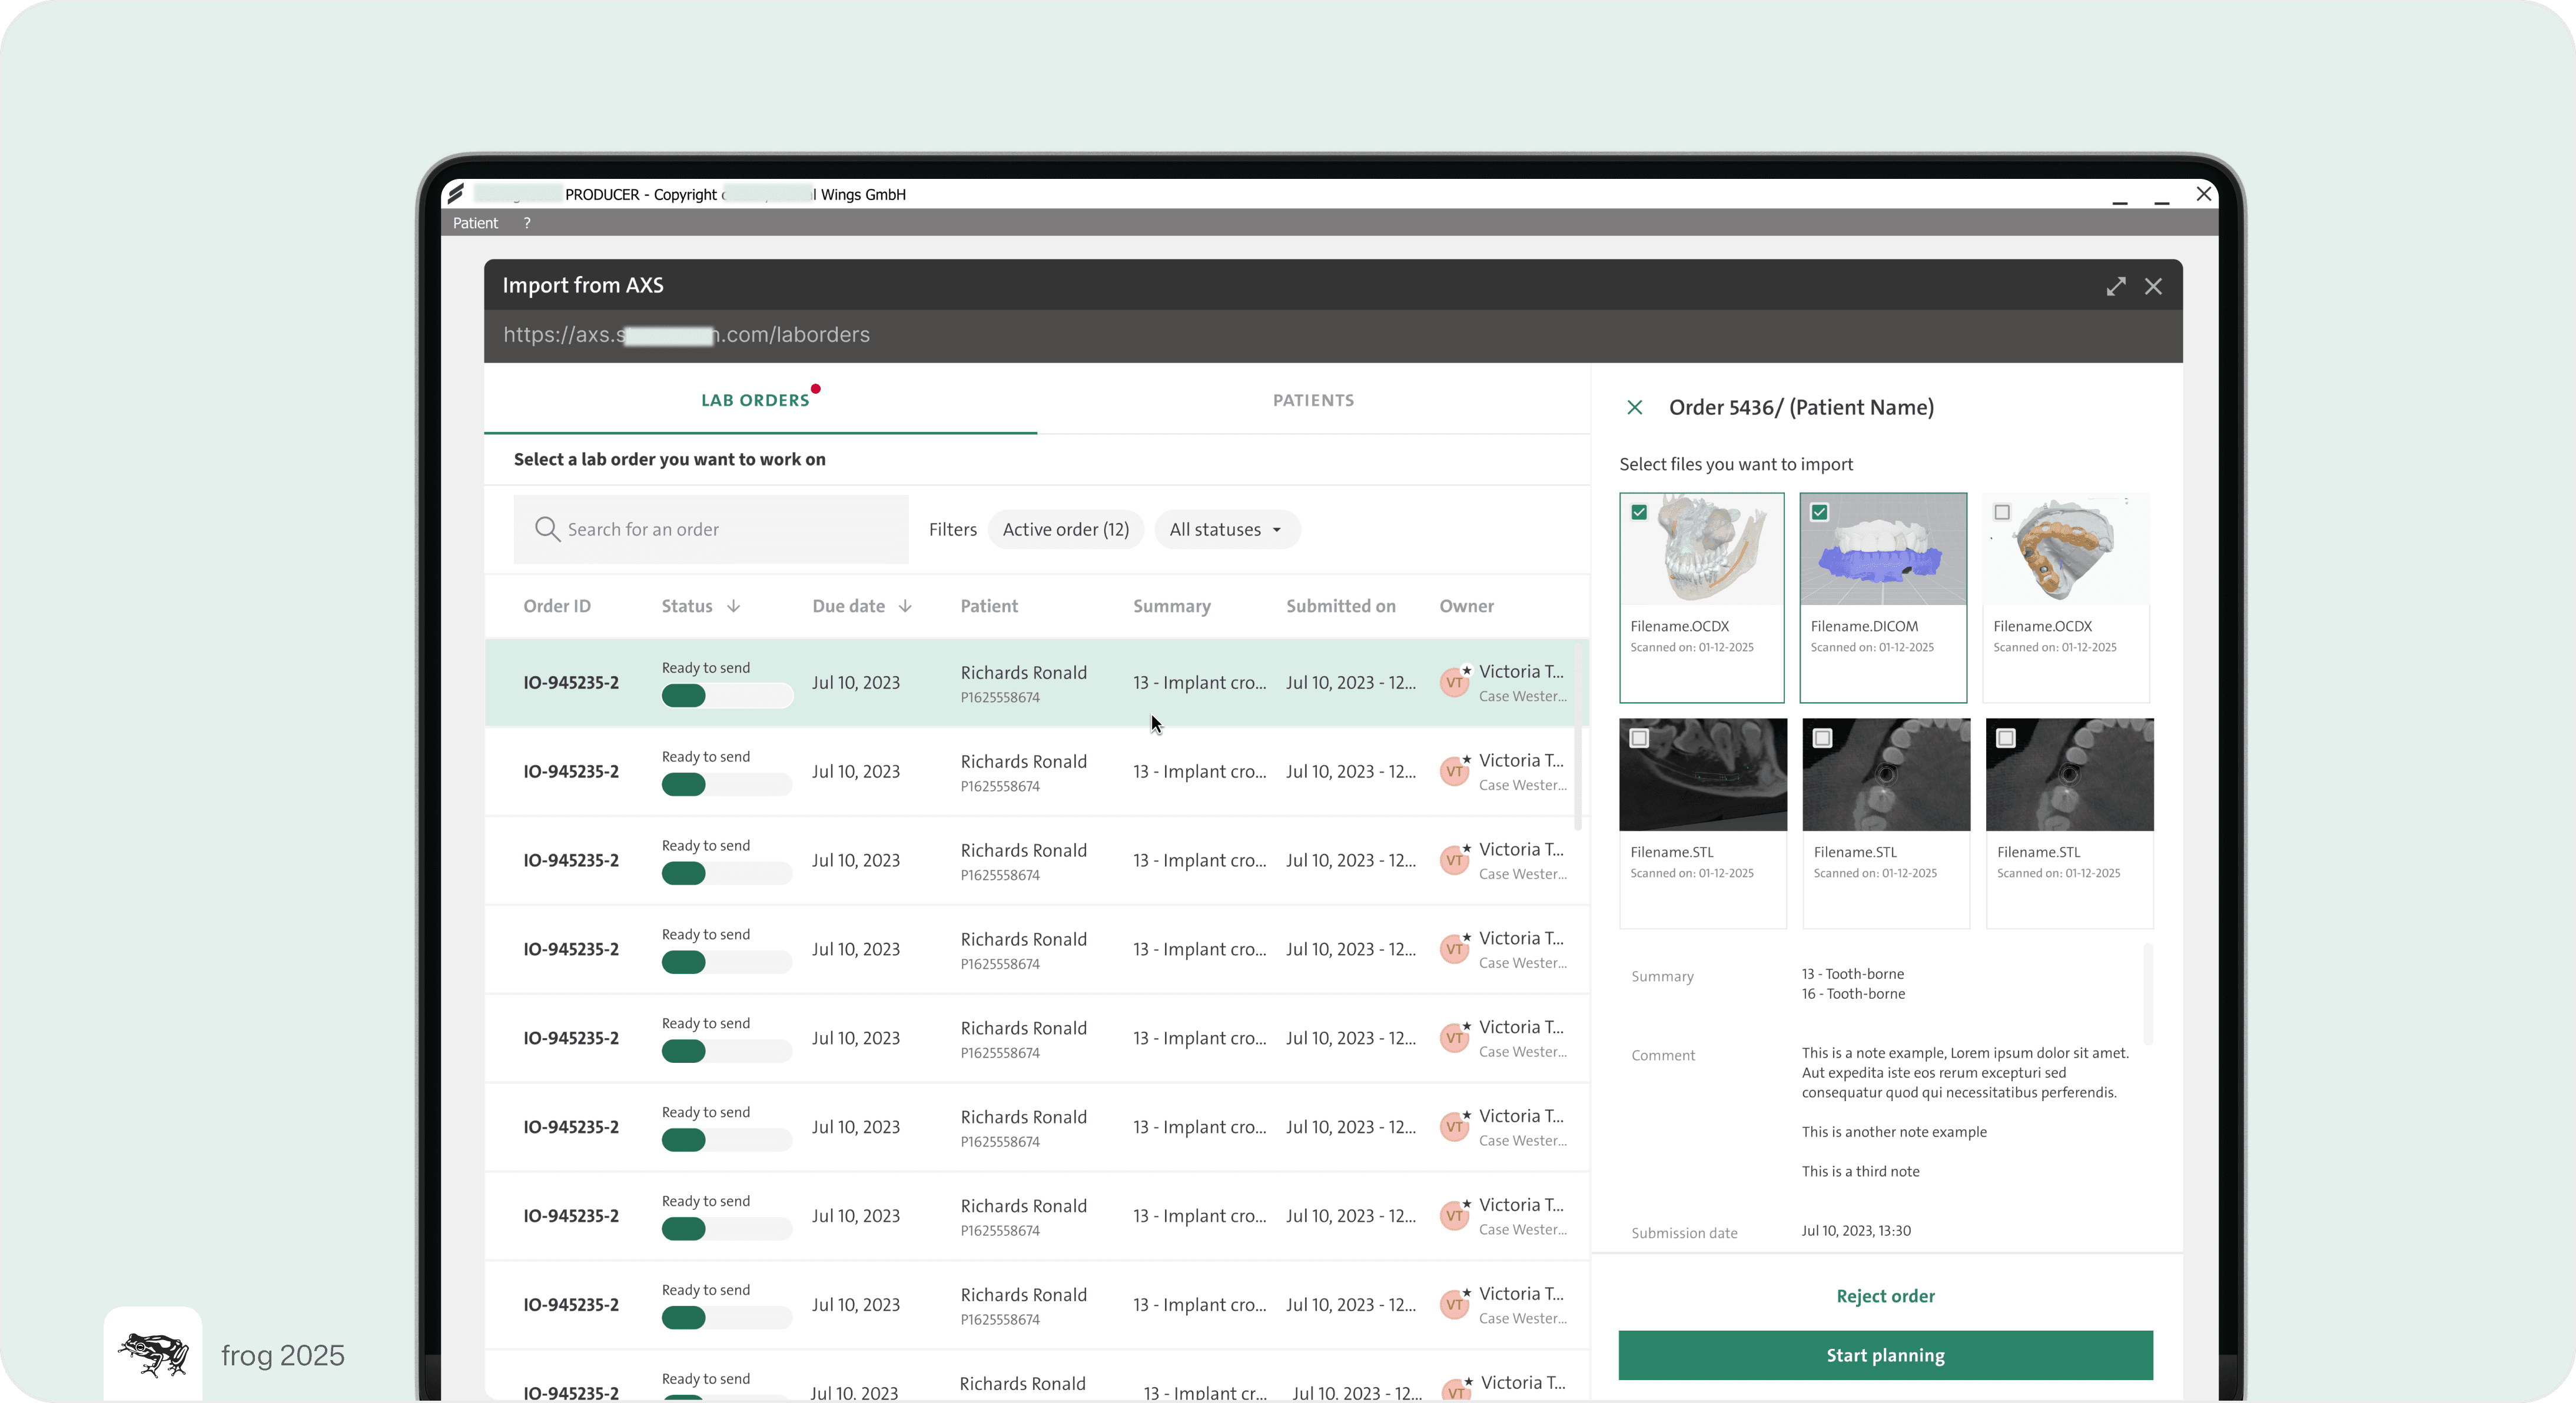Screen dimensions: 2576x1403
Task: Open the All statuses dropdown
Action: pyautogui.click(x=1226, y=529)
